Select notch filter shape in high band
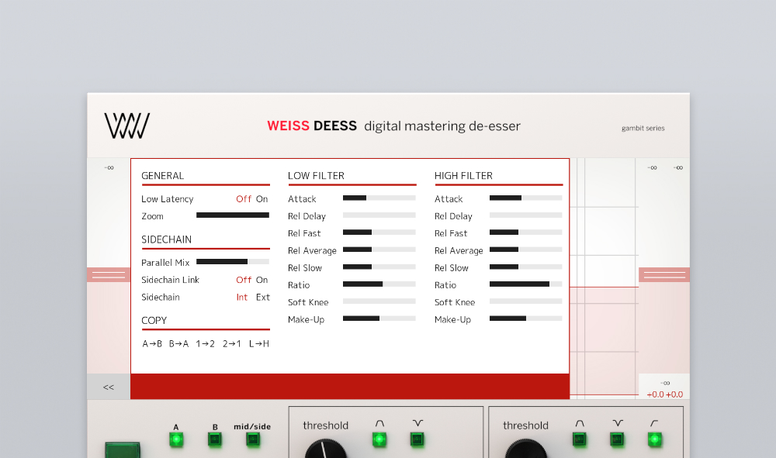This screenshot has height=458, width=776. [x=617, y=439]
